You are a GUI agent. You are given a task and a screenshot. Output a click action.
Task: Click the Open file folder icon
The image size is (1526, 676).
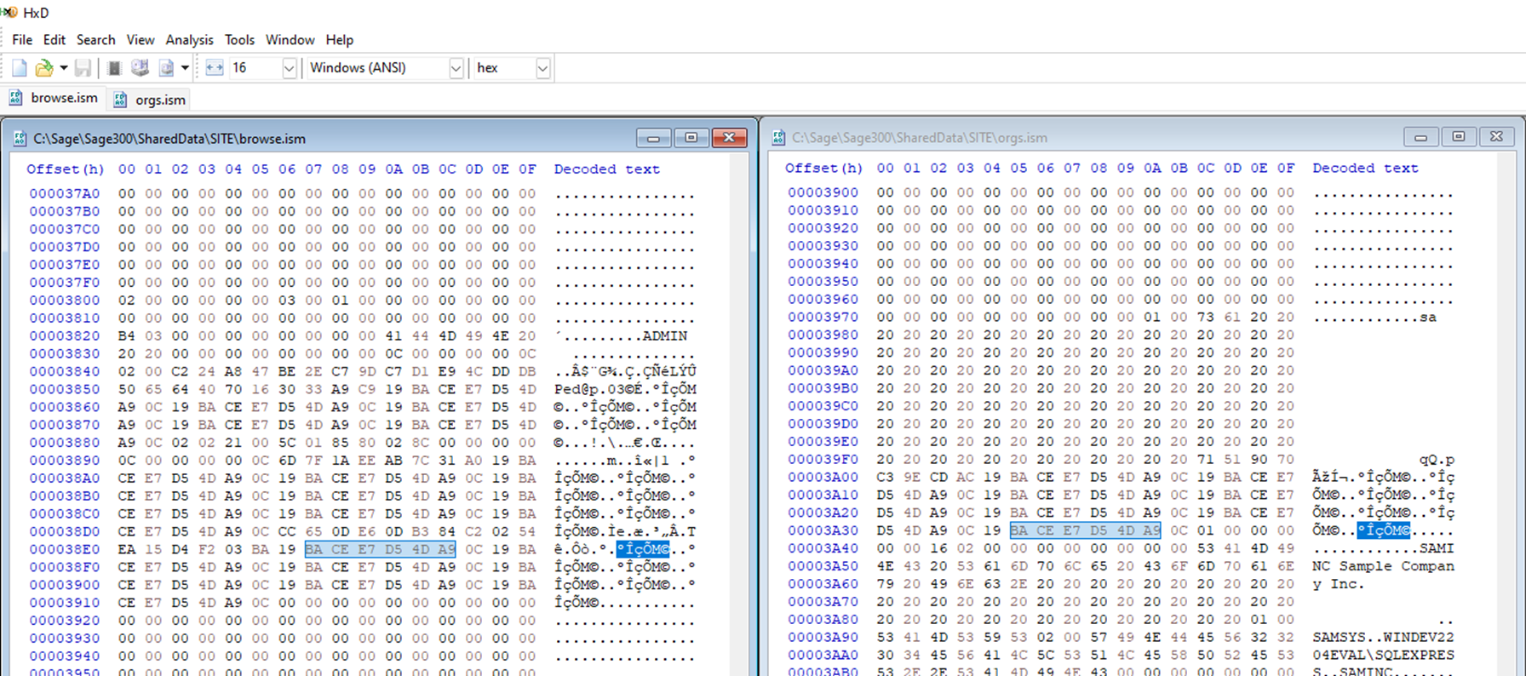click(43, 68)
